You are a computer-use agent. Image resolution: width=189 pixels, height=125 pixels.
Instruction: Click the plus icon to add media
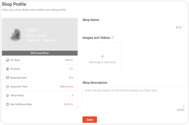(102, 56)
